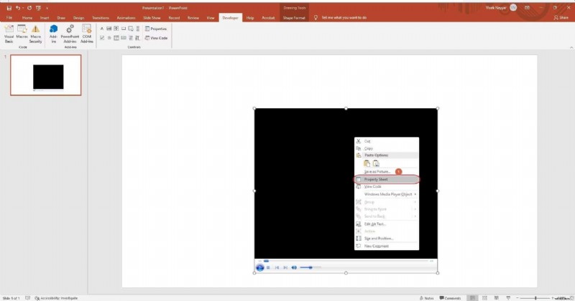Insert a Label control (A icon)
Screen dimensions: 575x301
click(102, 29)
